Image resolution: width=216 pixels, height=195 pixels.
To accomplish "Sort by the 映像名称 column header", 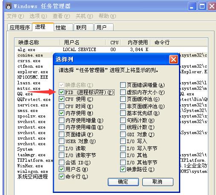I will (x=37, y=42).
